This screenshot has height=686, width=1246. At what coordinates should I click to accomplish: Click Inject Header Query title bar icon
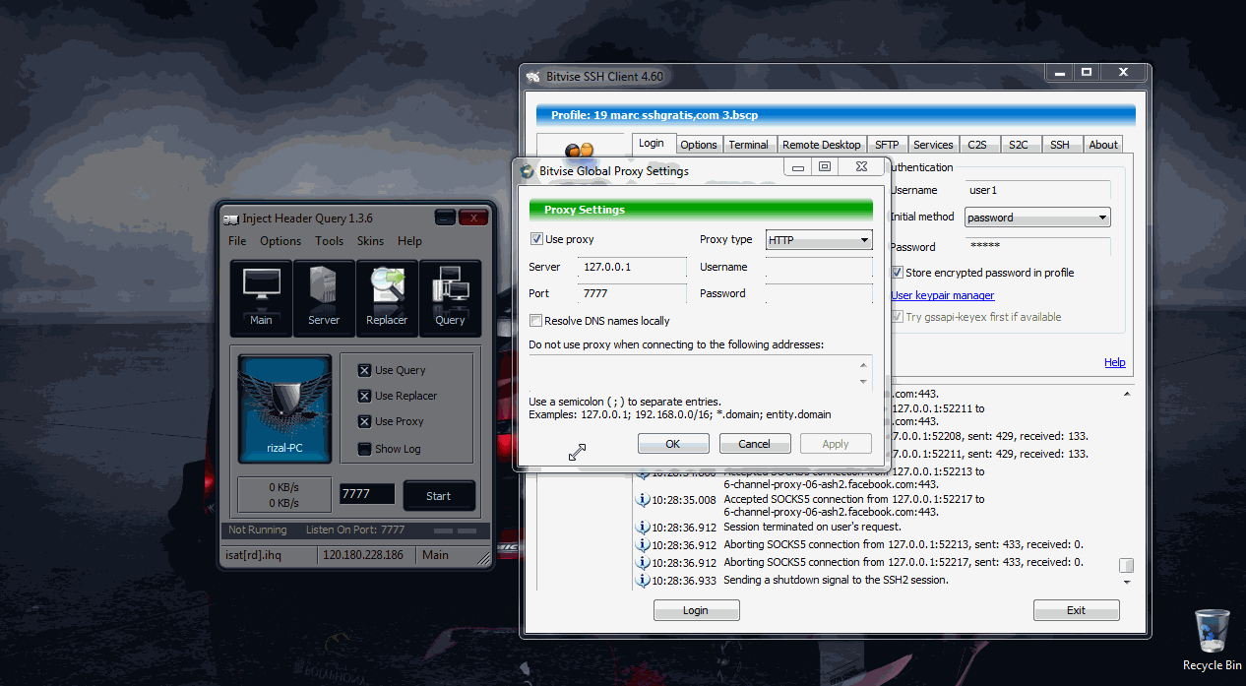click(231, 218)
